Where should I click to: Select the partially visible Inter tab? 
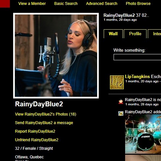(154, 34)
